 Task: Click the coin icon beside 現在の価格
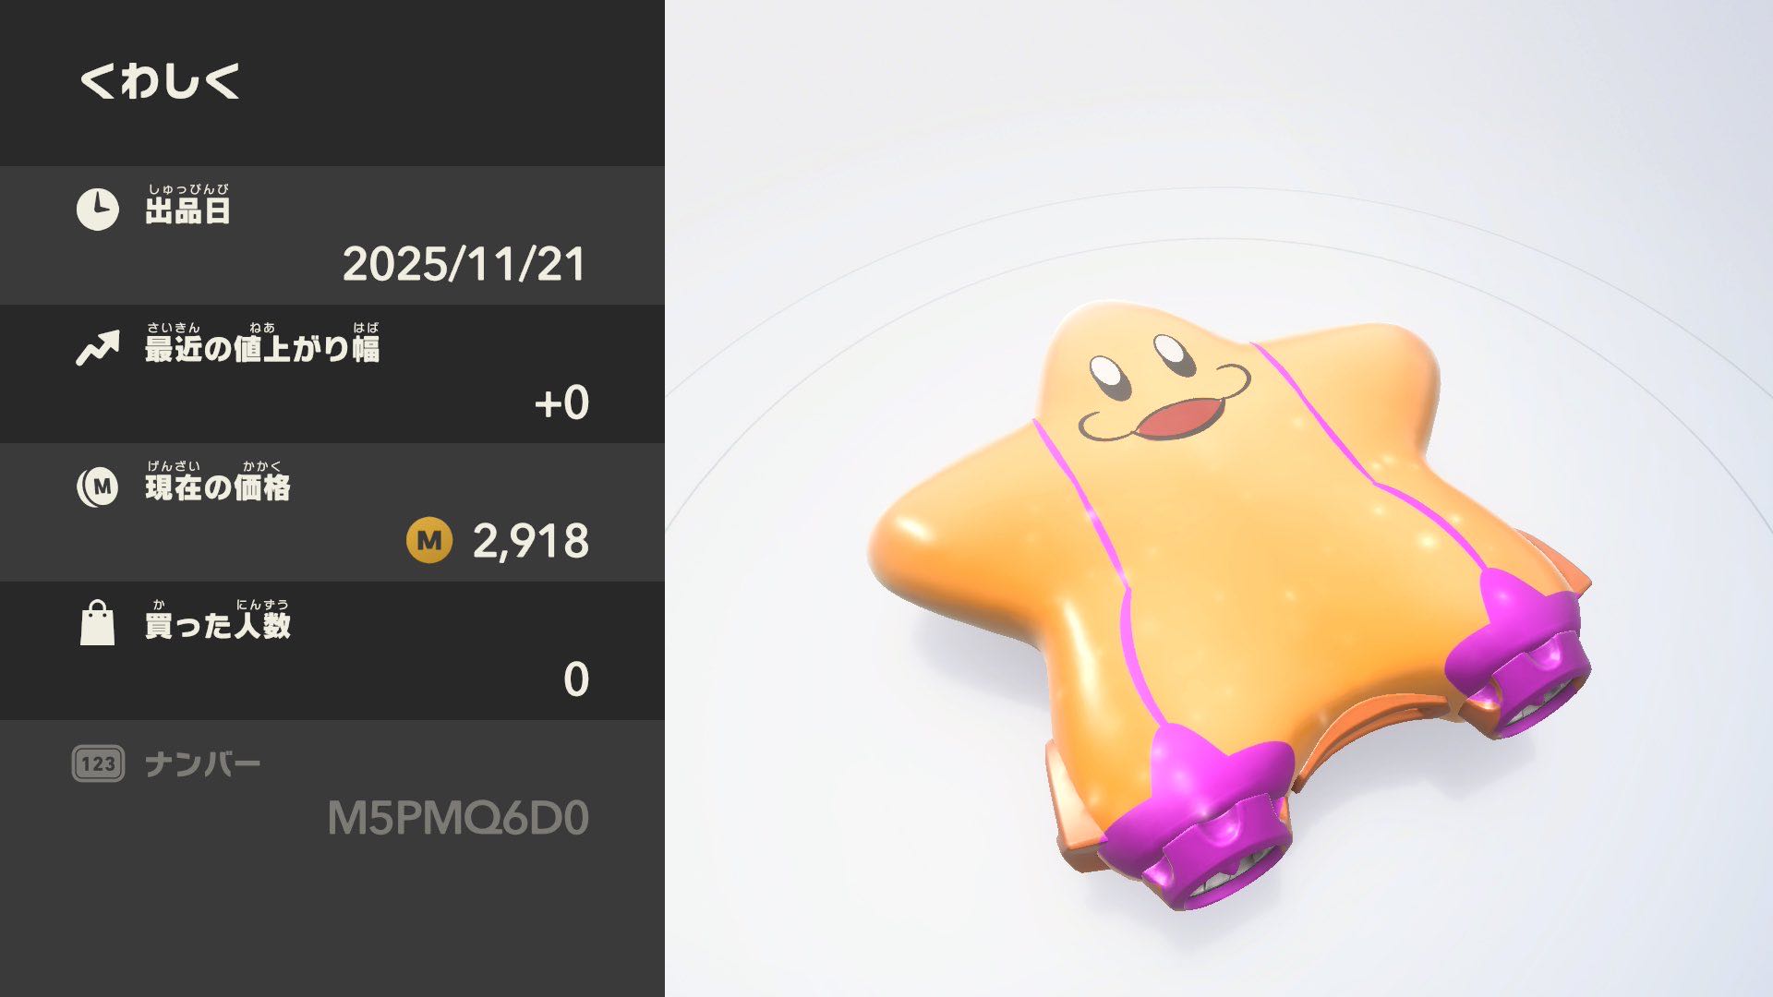coord(98,486)
